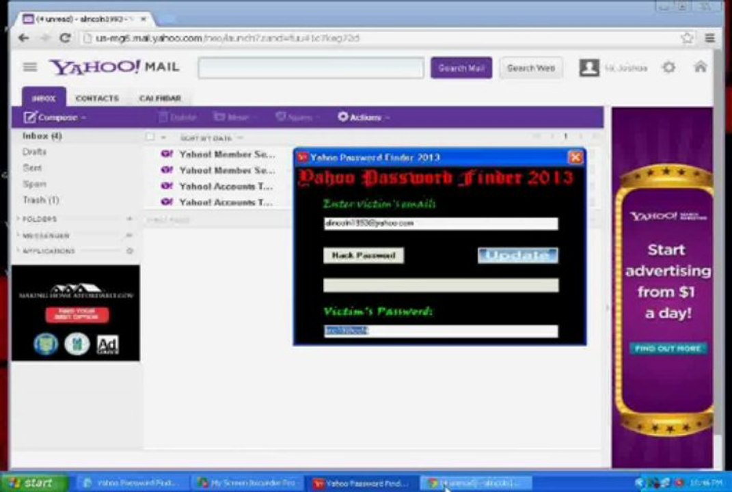Click the Compose button

coord(55,117)
